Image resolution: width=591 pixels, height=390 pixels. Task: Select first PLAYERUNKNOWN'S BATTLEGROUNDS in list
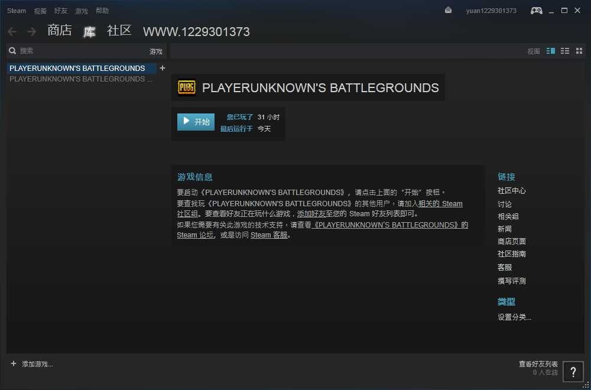[82, 68]
